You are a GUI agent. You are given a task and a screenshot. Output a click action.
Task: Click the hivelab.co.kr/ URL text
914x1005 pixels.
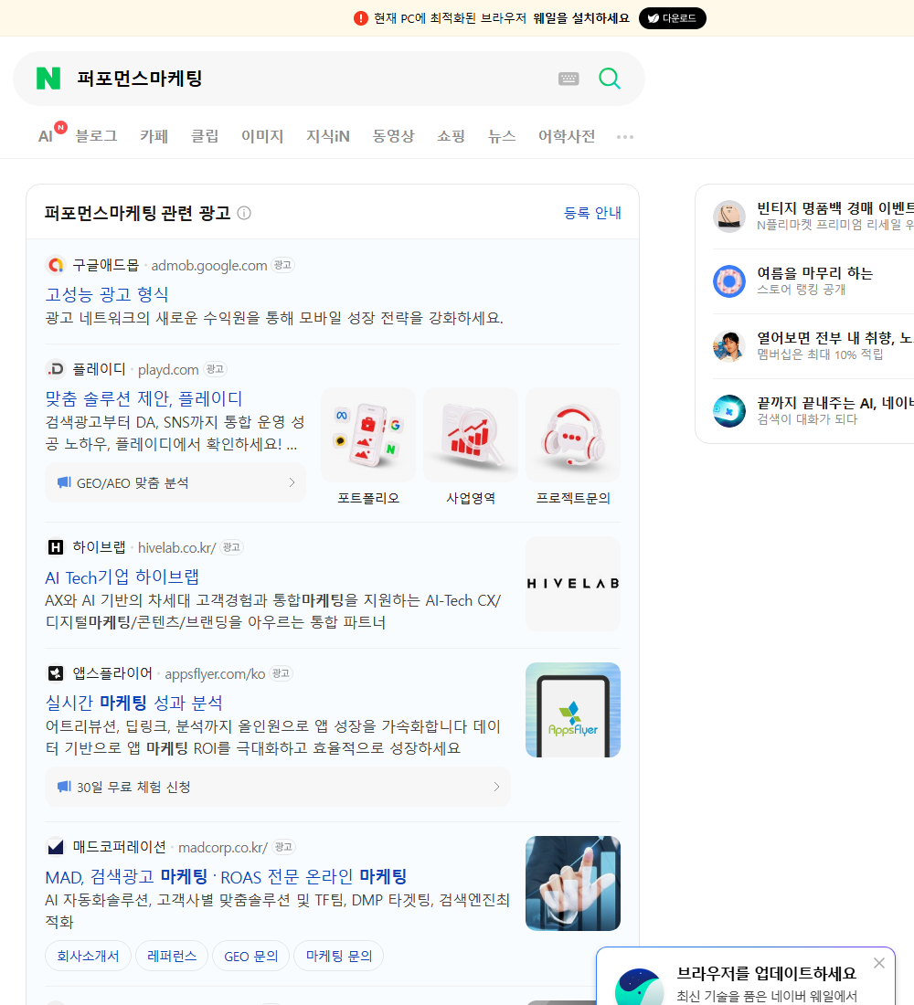[x=177, y=548]
